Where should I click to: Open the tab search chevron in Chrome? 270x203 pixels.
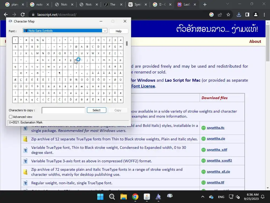(x=228, y=4)
